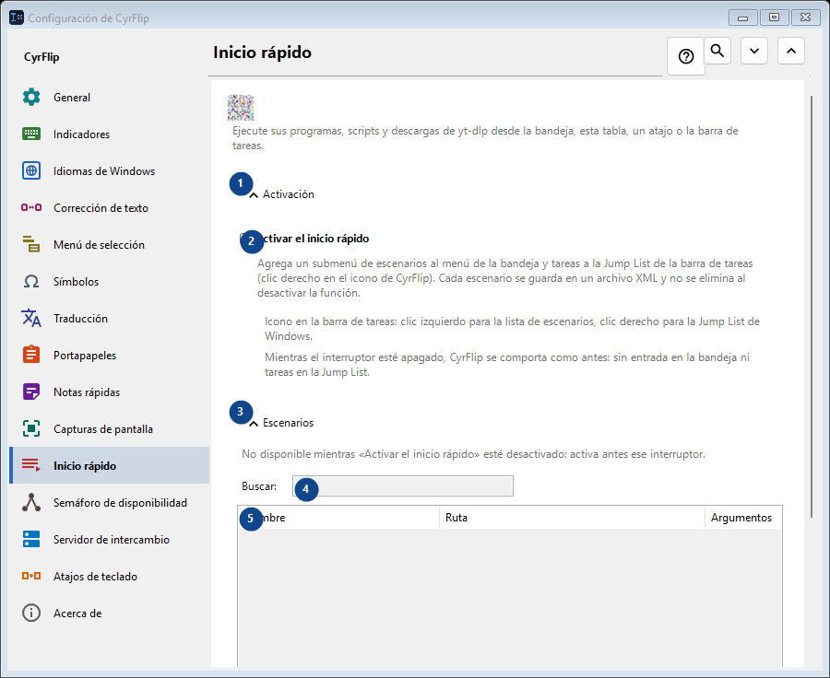Click the purple Notas rápidas note icon
Viewport: 830px width, 678px height.
point(31,392)
